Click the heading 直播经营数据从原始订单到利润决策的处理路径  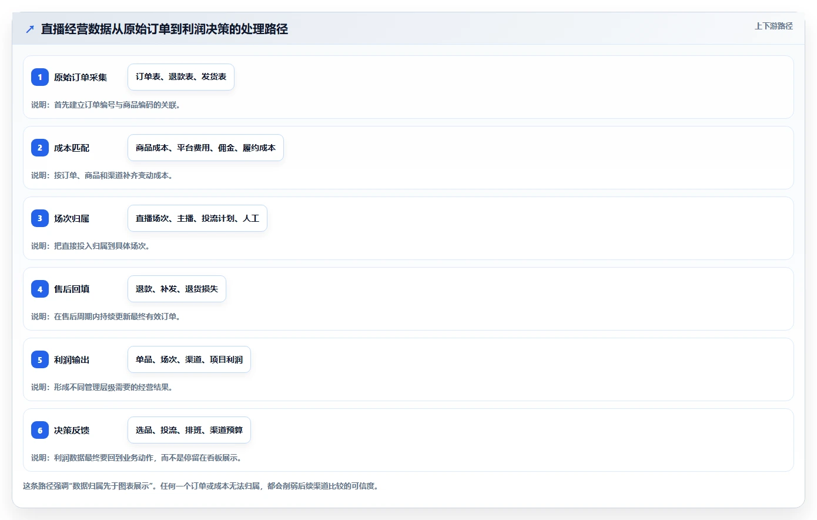click(x=165, y=29)
